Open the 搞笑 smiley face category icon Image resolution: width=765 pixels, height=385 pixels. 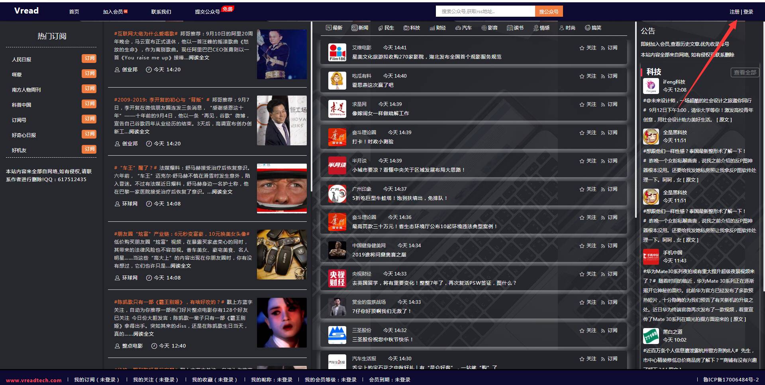[x=587, y=28]
